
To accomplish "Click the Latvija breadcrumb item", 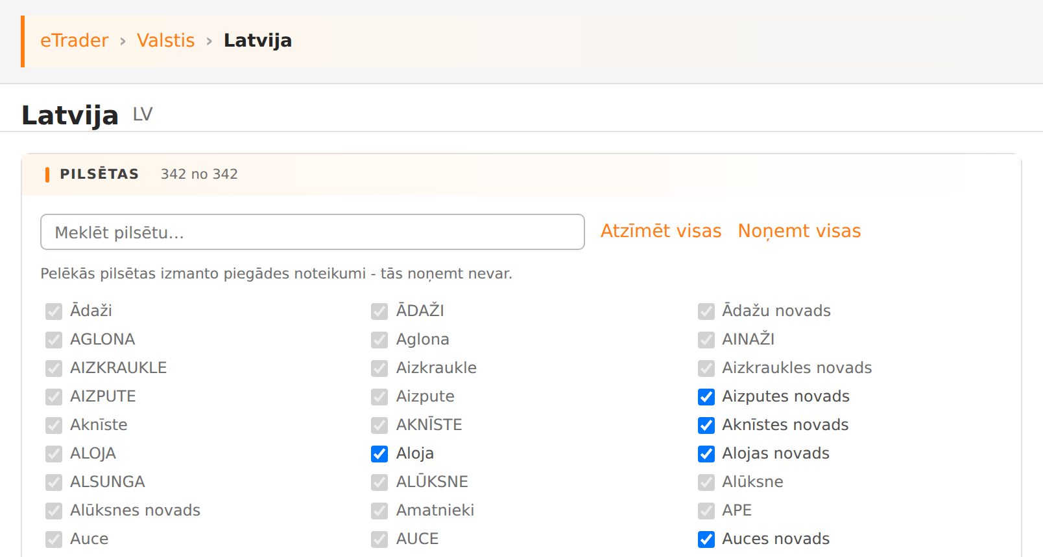I will (x=258, y=40).
